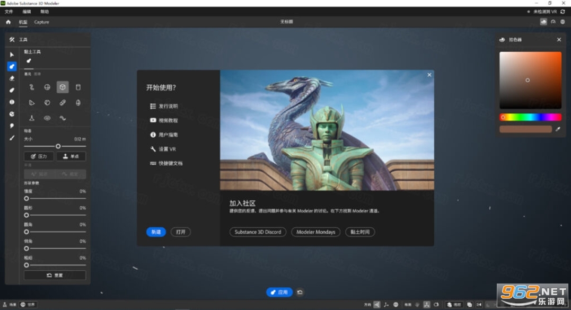Select the Inflate tool balloon icon
The width and height of the screenshot is (571, 310).
[12, 126]
